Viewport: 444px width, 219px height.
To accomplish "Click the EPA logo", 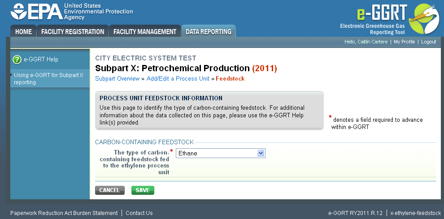I will [x=72, y=12].
